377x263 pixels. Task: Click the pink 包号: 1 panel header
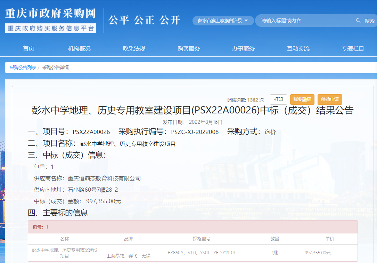point(192,227)
